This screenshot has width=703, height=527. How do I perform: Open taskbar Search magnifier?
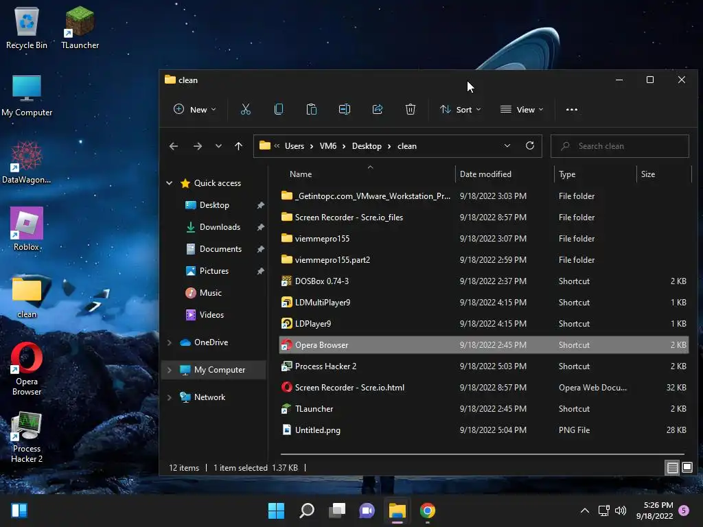(307, 511)
